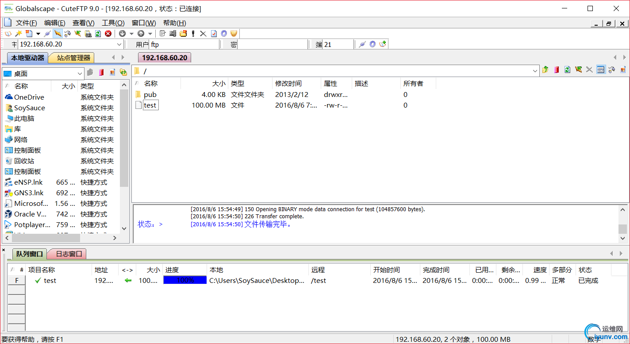The height and width of the screenshot is (344, 630).
Task: Open the 文件(F) menu
Action: (x=26, y=23)
